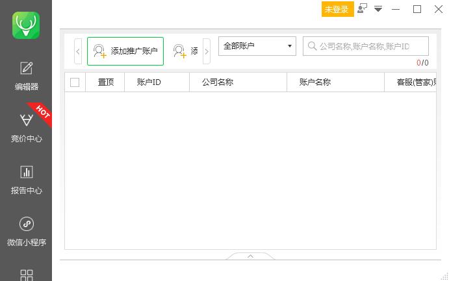Viewport: 449px width, 281px height.
Task: Open the 全部账户 account filter dropdown
Action: tap(257, 46)
